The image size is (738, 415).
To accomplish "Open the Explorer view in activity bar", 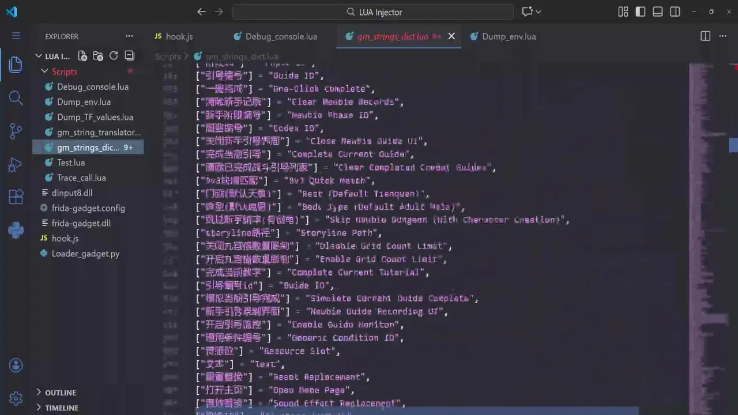I will [x=16, y=65].
